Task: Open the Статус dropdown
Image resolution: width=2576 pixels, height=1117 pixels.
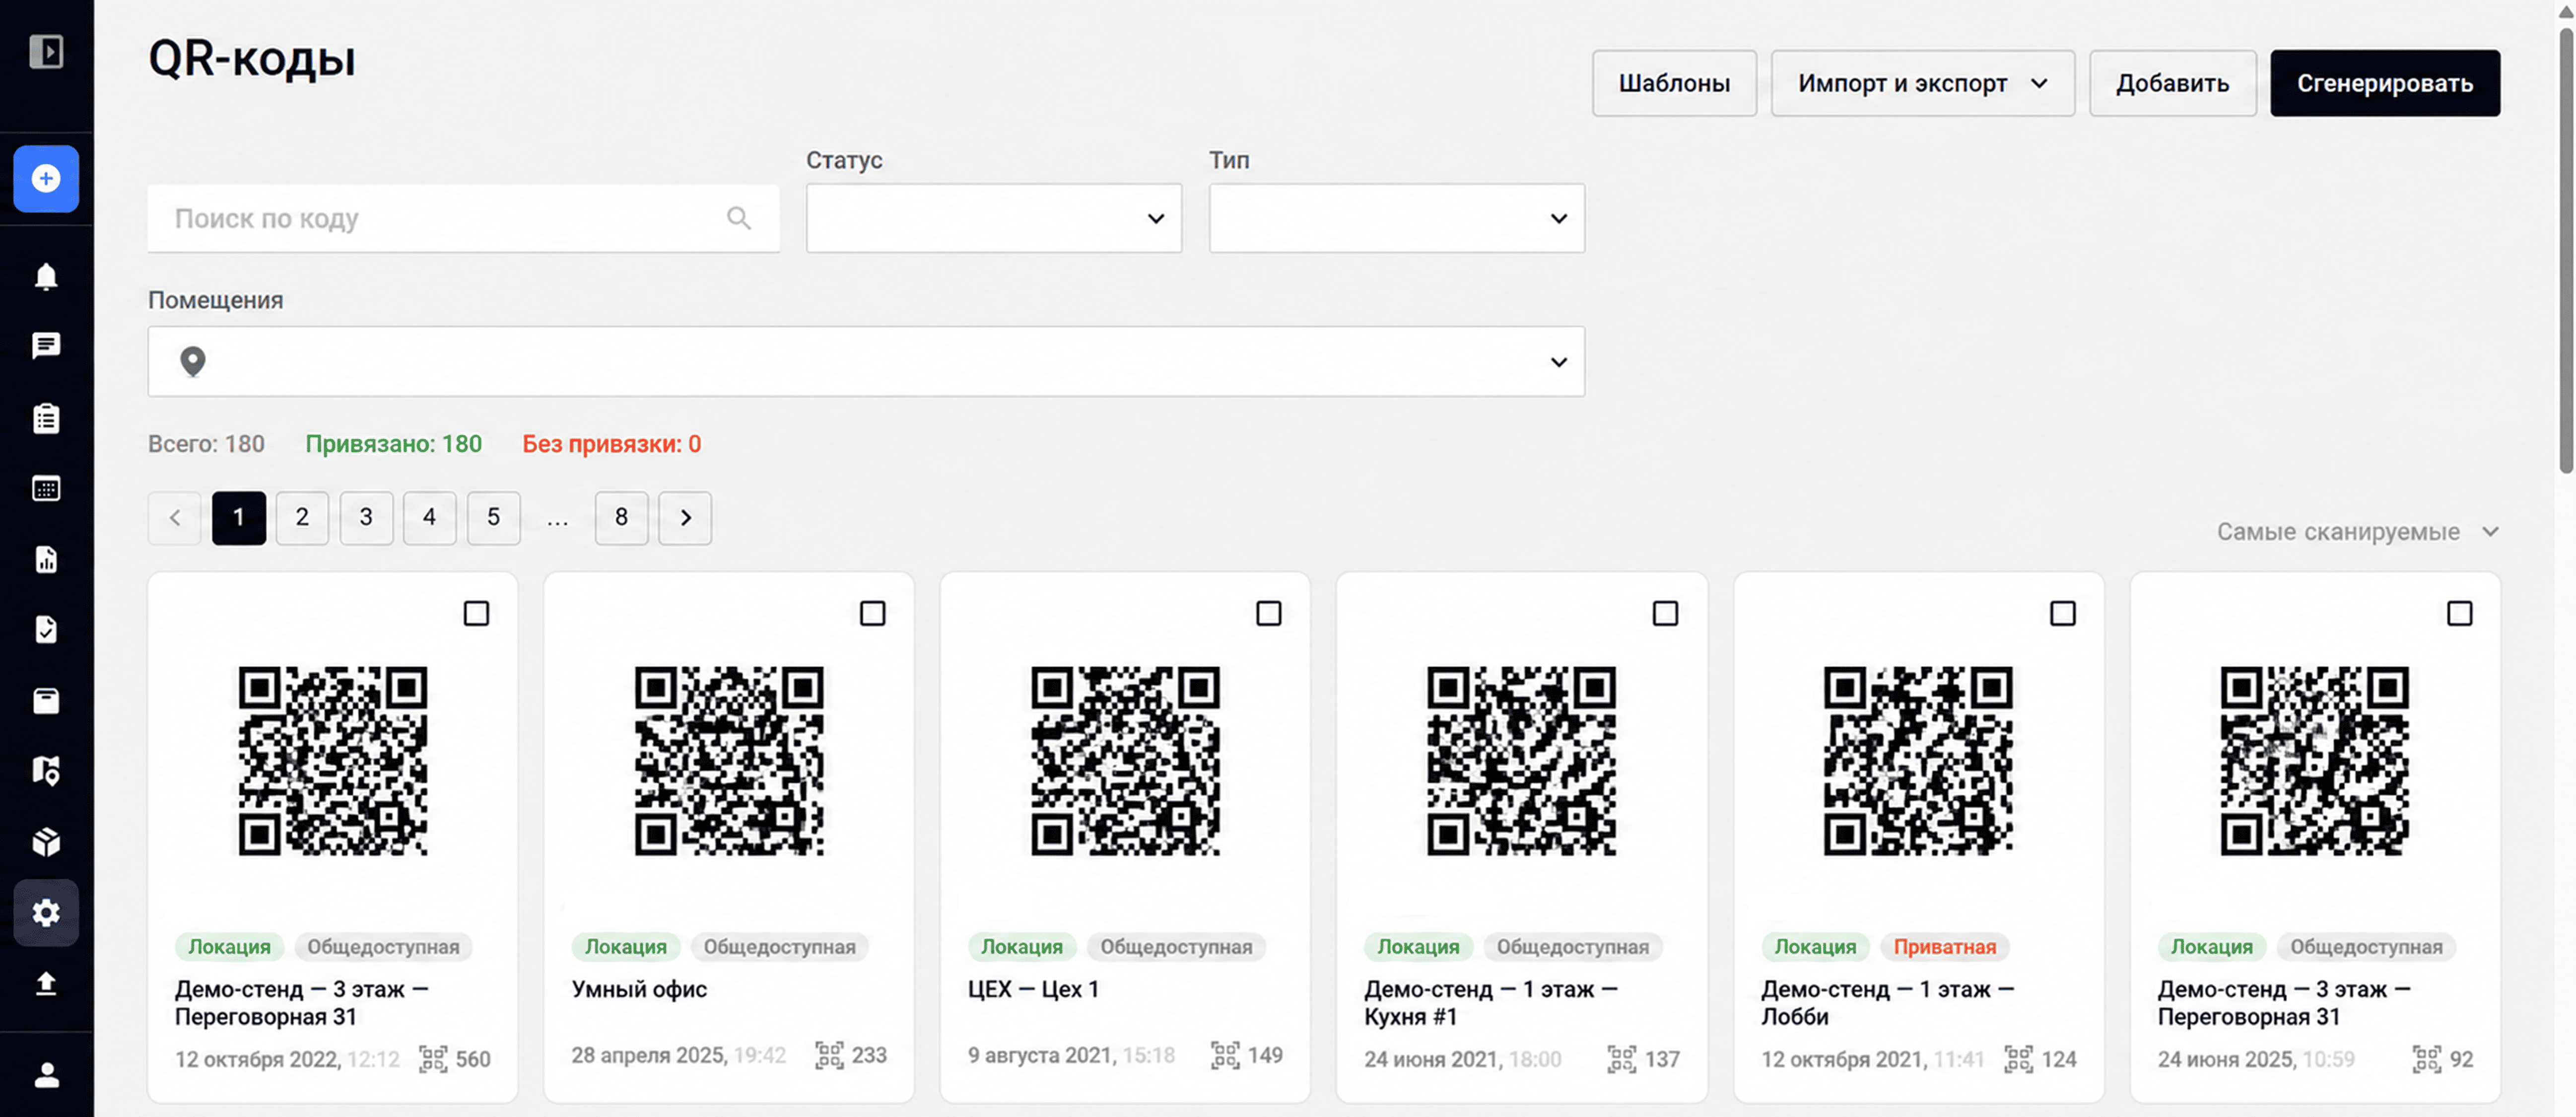Action: [x=994, y=218]
